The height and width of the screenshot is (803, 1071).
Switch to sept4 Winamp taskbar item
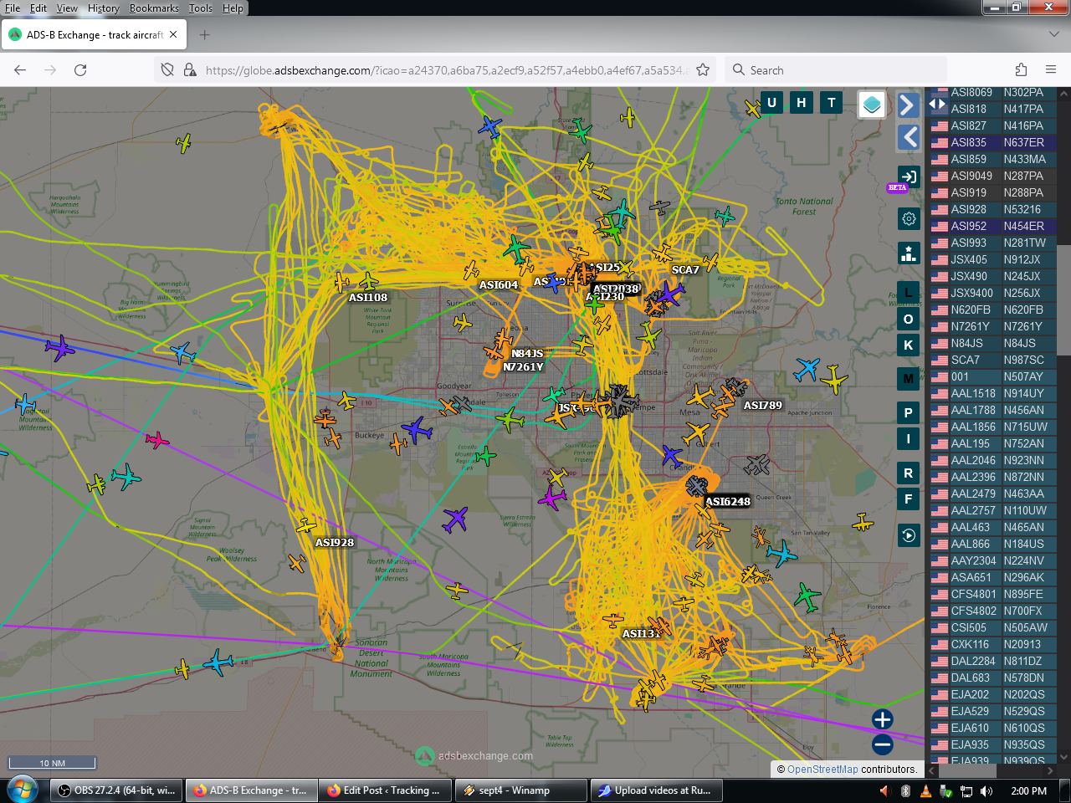click(520, 790)
